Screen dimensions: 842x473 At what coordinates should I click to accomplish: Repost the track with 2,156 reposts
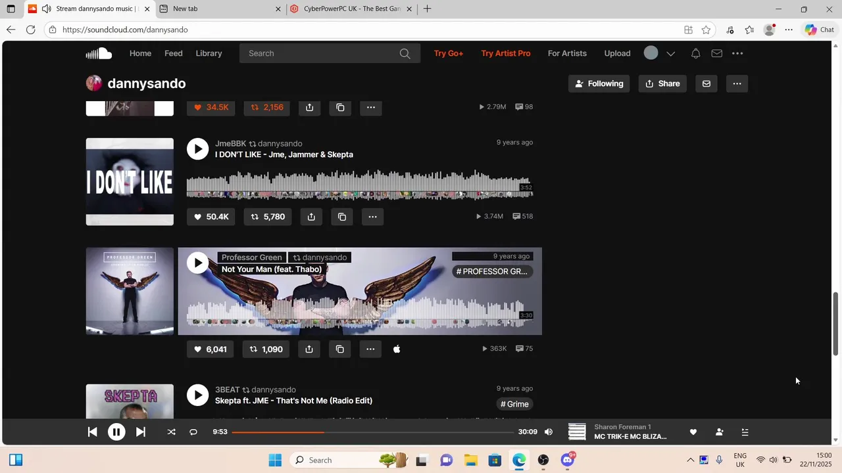point(267,107)
